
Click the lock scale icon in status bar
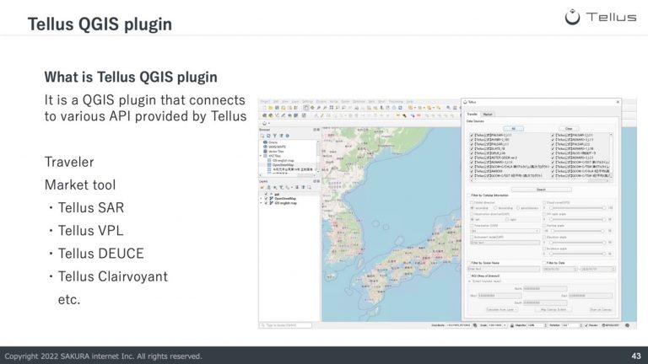tap(512, 325)
